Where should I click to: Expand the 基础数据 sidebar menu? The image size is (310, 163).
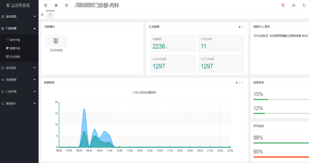pos(19,16)
